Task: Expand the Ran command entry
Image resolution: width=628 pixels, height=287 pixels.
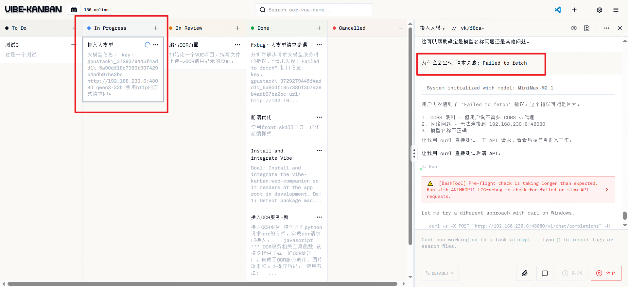Action: click(429, 167)
